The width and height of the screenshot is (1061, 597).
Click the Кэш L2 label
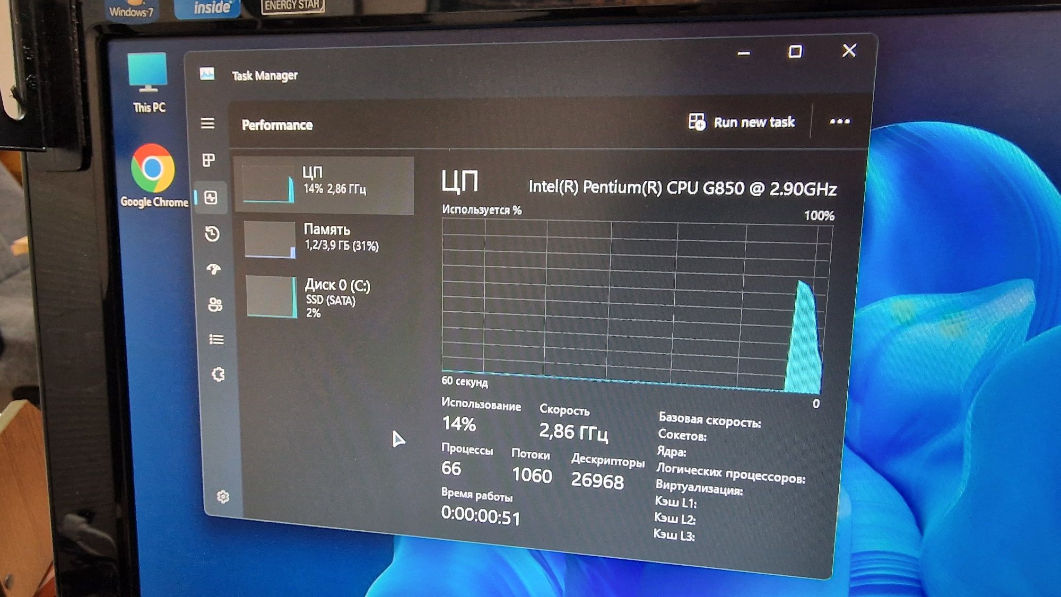pyautogui.click(x=675, y=517)
